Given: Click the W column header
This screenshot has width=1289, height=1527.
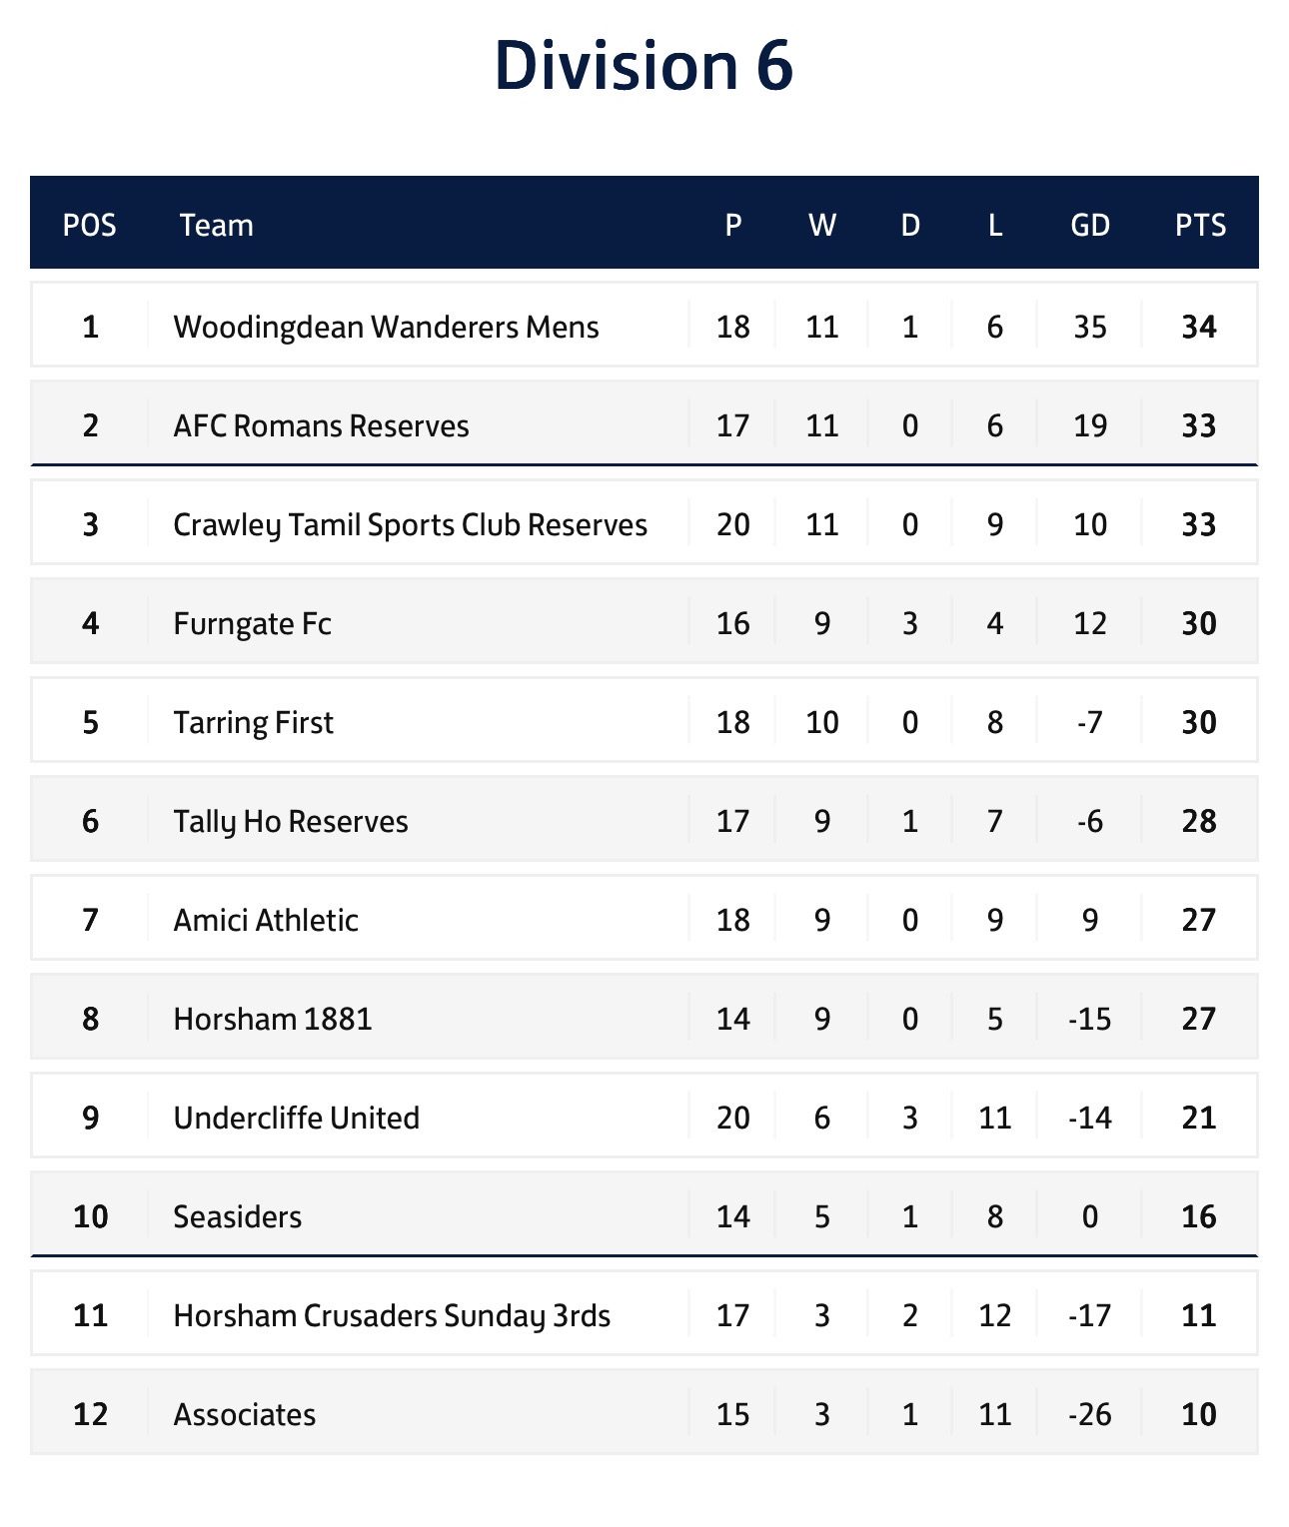Looking at the screenshot, I should [x=821, y=225].
